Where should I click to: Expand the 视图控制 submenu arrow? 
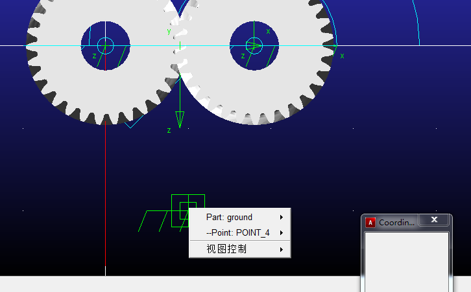click(282, 249)
